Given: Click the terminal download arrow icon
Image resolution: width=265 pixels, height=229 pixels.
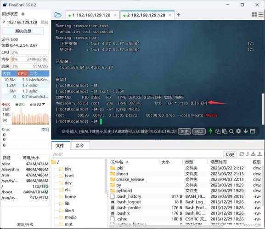Looking at the screenshot, I should [x=246, y=131].
